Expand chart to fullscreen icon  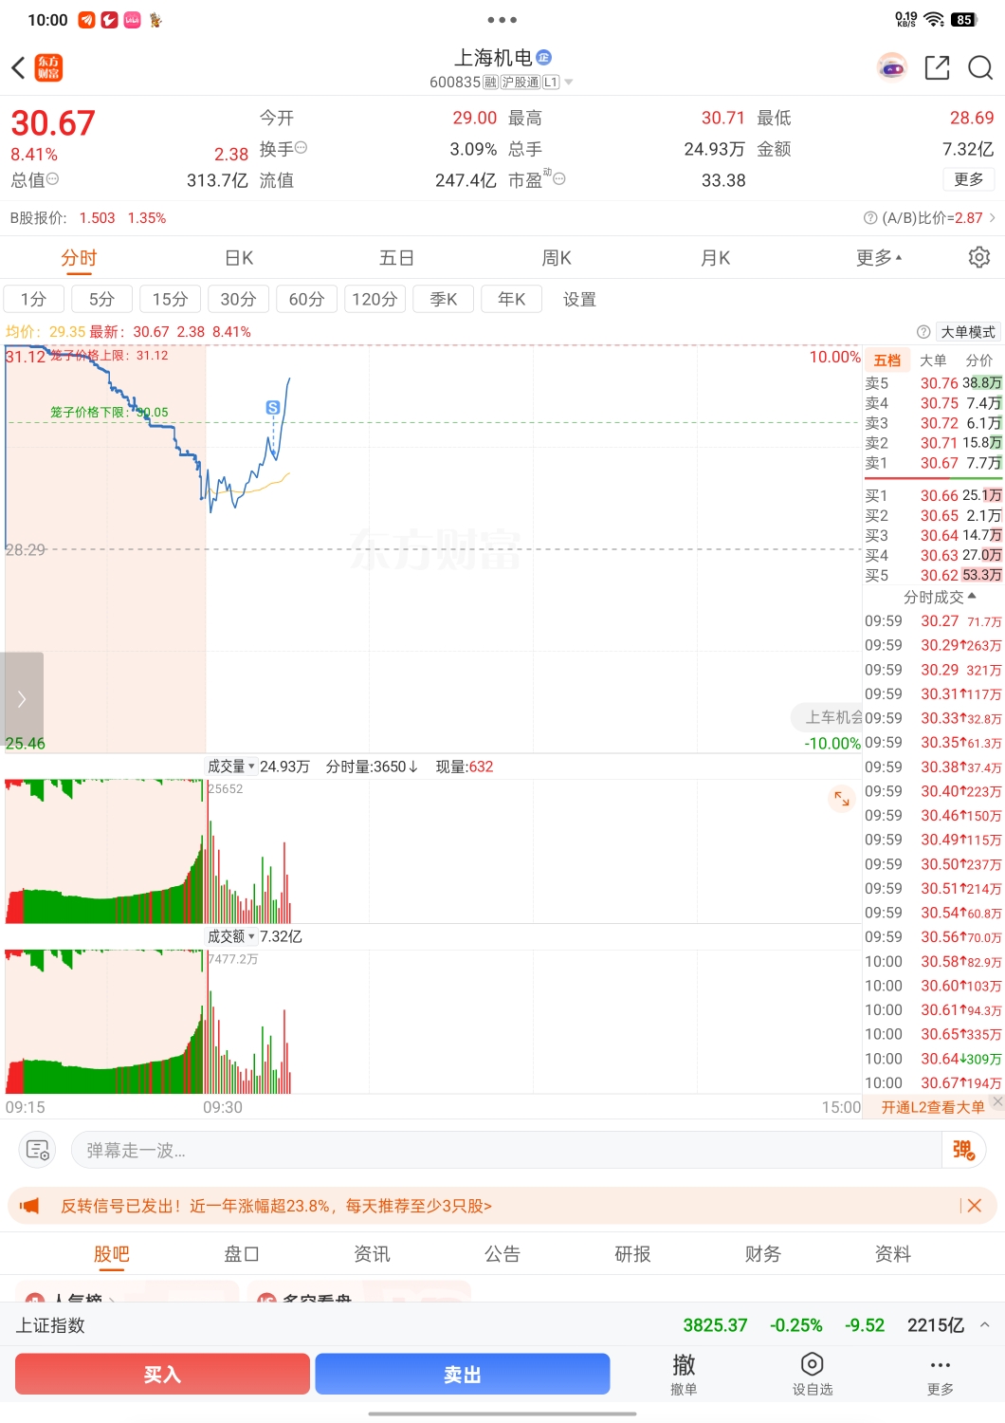pyautogui.click(x=842, y=799)
